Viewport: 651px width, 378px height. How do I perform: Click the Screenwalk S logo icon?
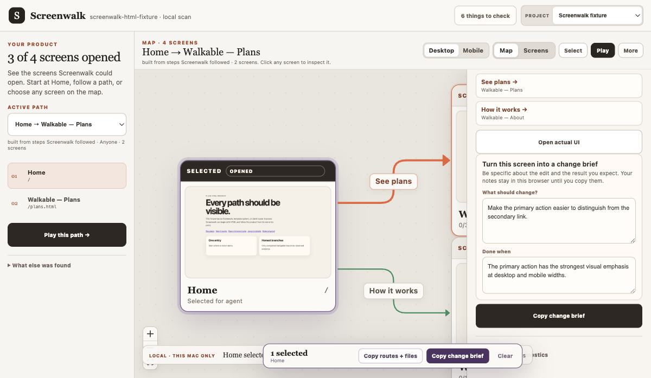tap(17, 16)
